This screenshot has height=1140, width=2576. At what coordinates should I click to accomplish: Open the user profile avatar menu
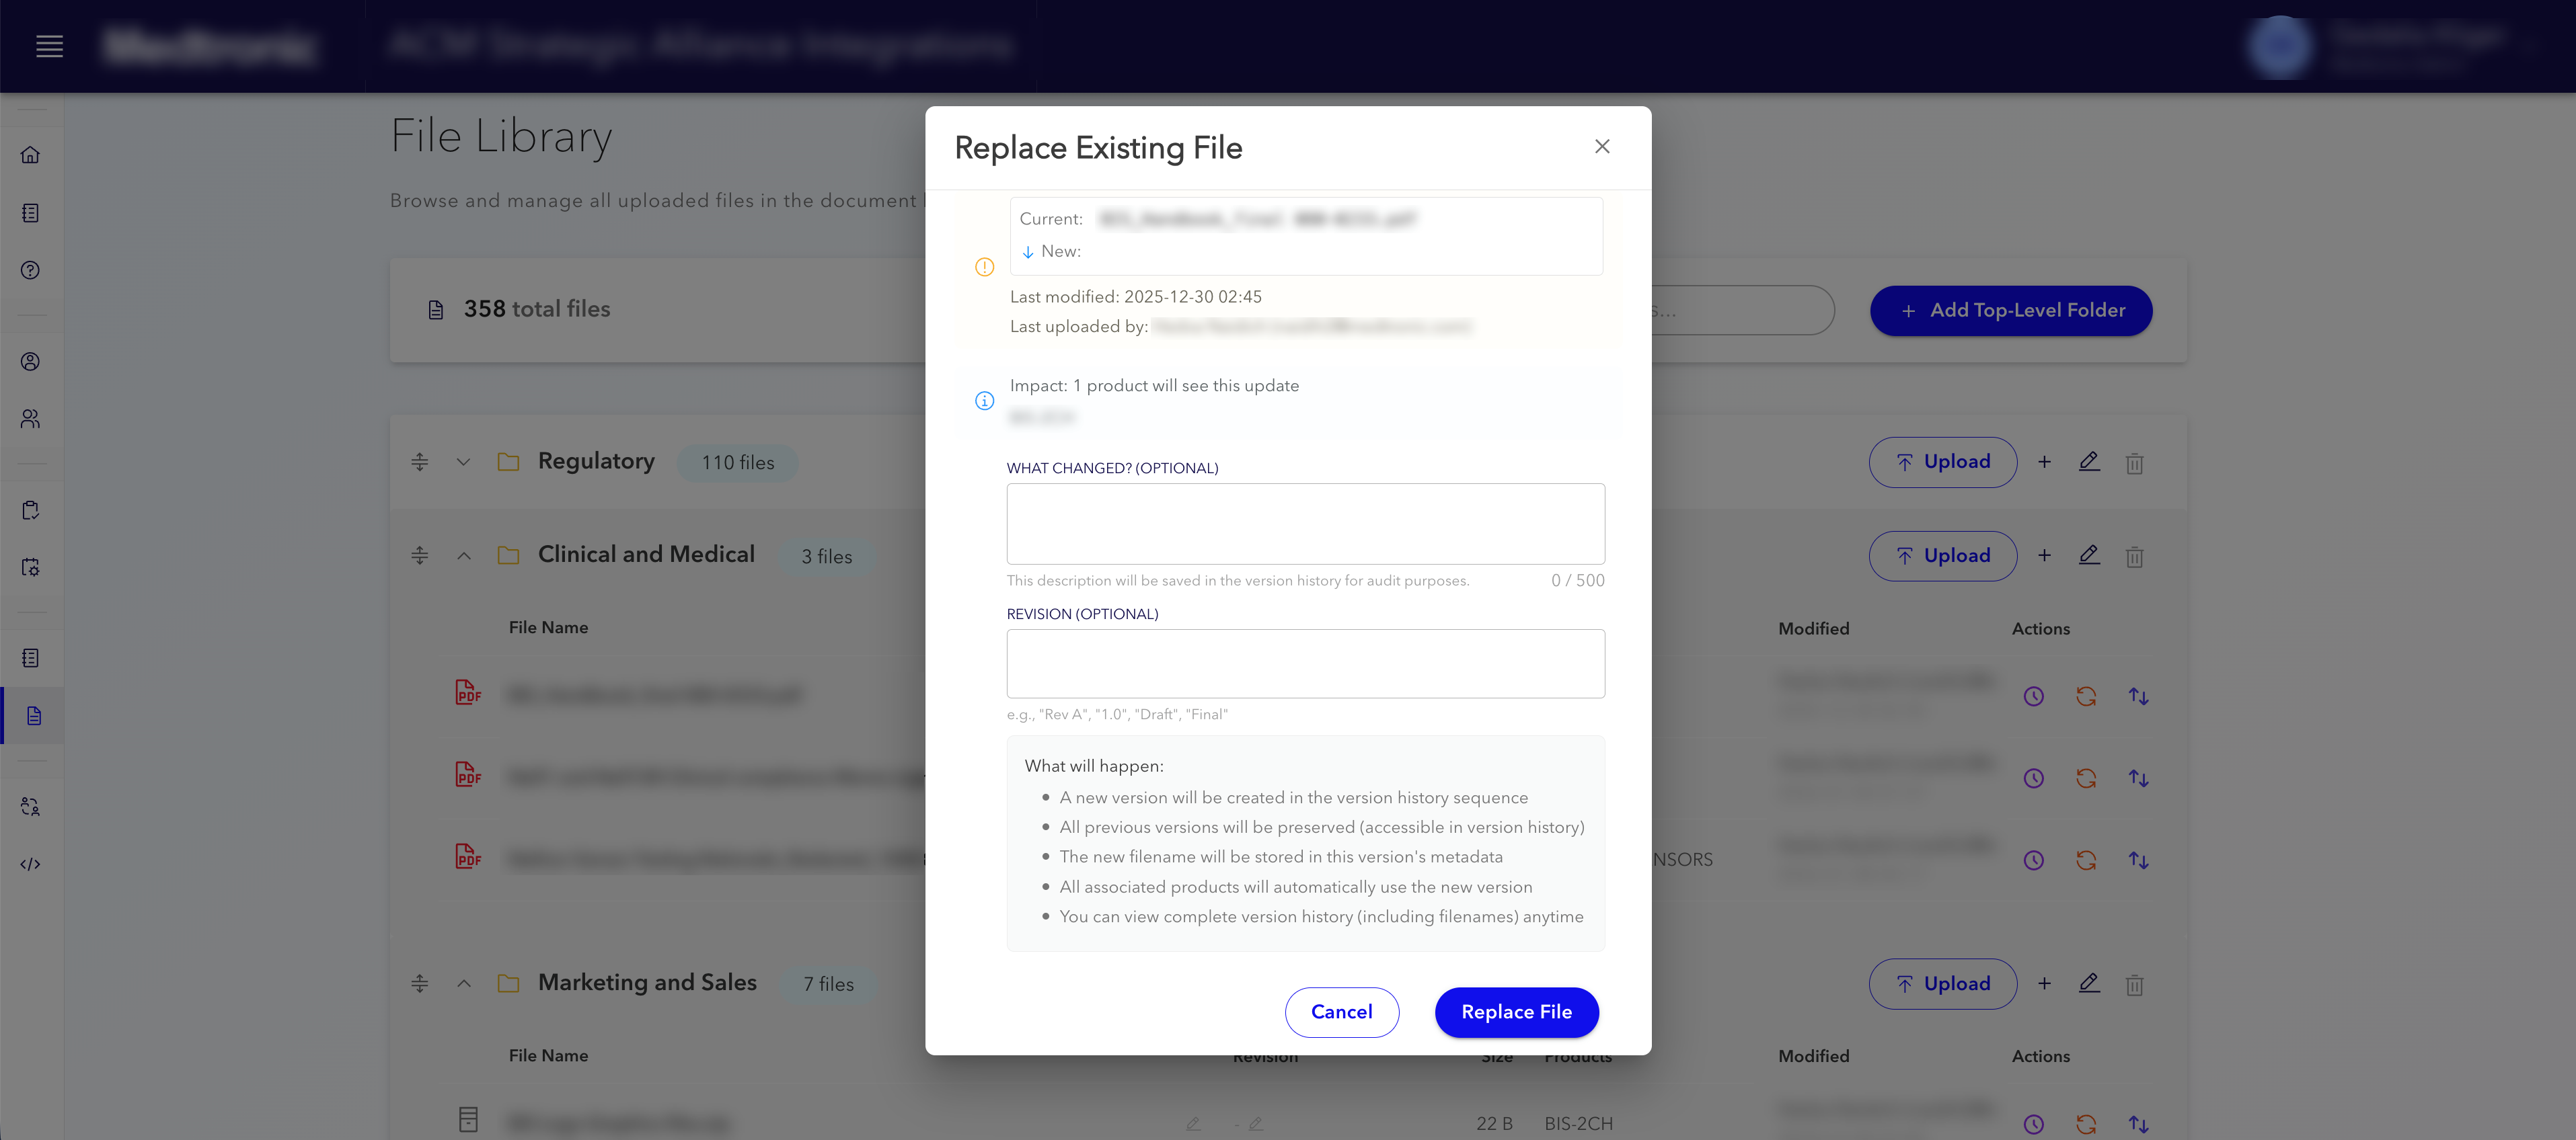(x=2281, y=47)
